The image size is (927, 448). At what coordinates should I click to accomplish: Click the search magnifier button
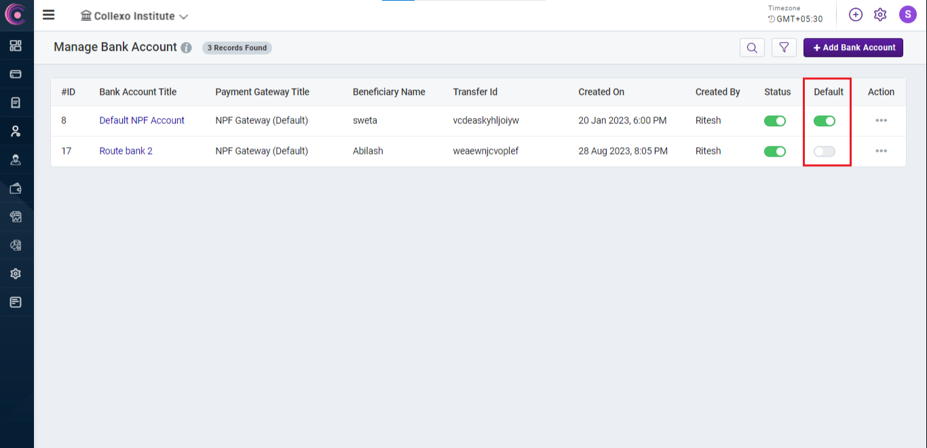[752, 47]
